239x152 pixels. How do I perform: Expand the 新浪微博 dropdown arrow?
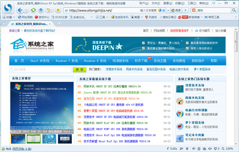point(202,17)
